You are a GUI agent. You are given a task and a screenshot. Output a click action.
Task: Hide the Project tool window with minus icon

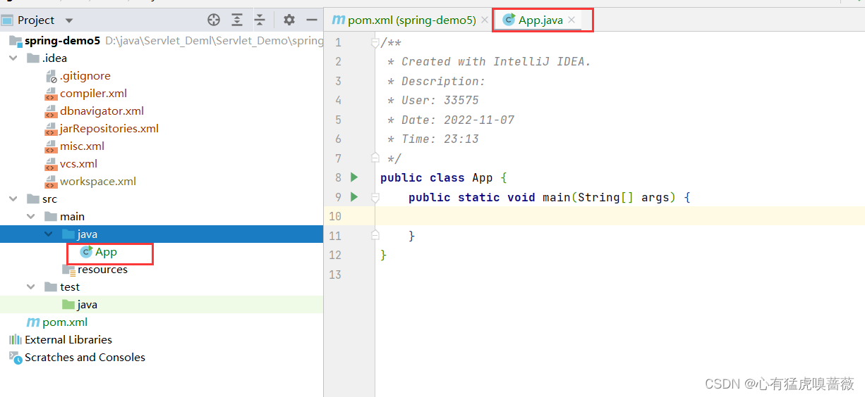pos(312,20)
